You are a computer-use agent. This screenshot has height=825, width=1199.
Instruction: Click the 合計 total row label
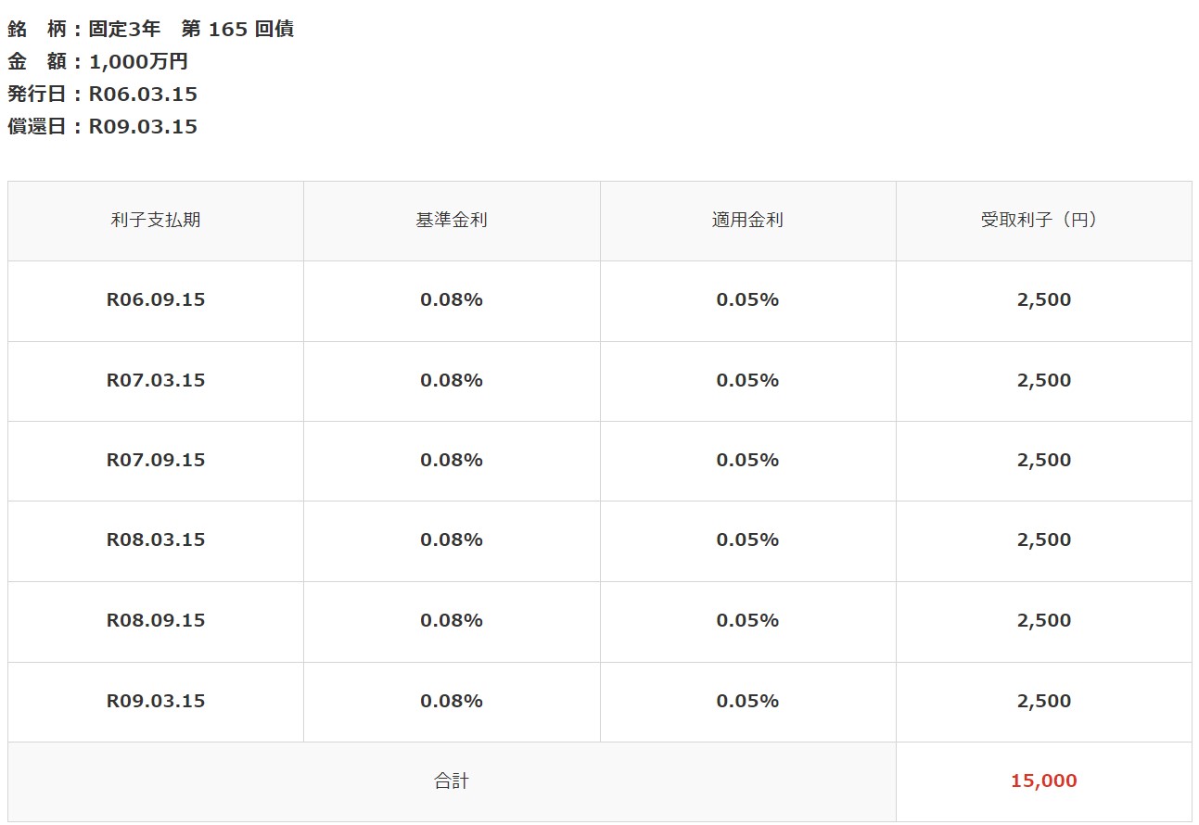pos(452,781)
